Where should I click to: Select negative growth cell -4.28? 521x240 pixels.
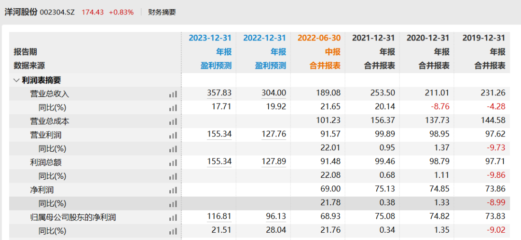point(495,107)
